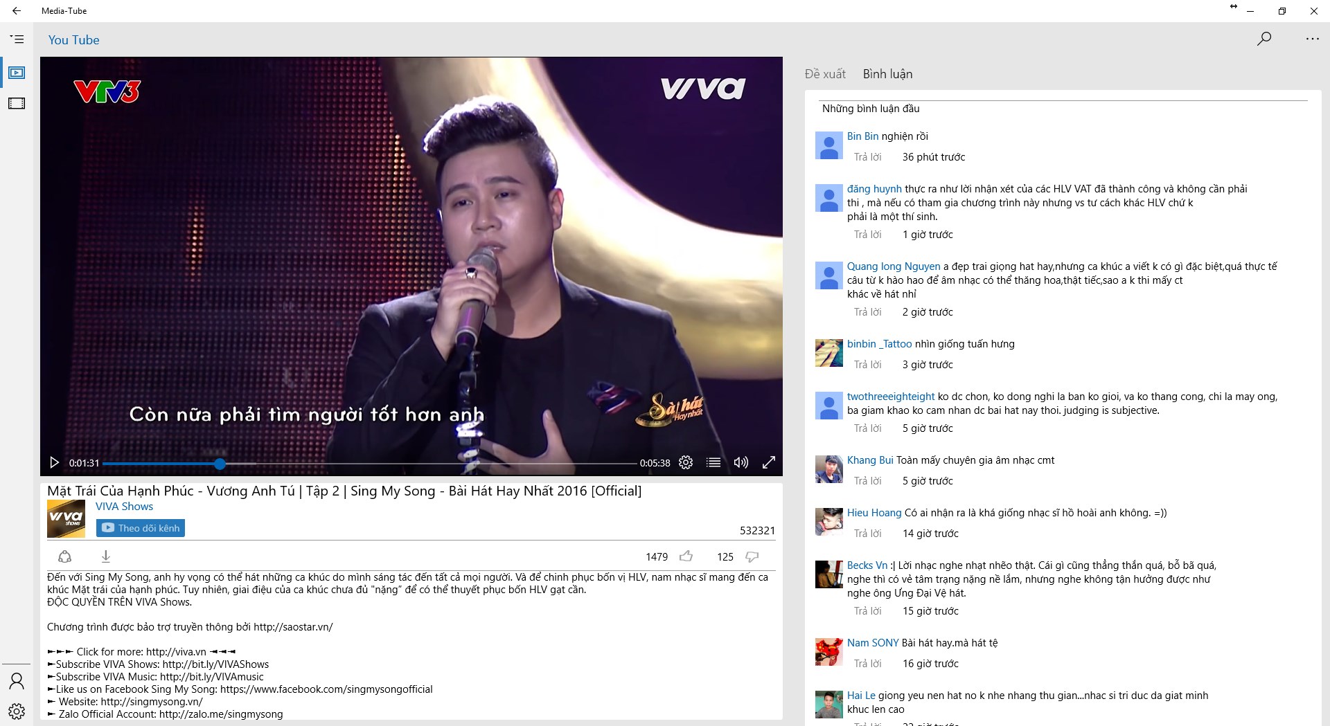The height and width of the screenshot is (726, 1330).
Task: Open the user account icon
Action: (17, 681)
